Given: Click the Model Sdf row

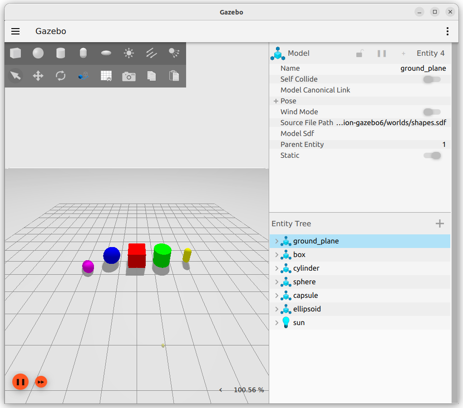Looking at the screenshot, I should [360, 134].
